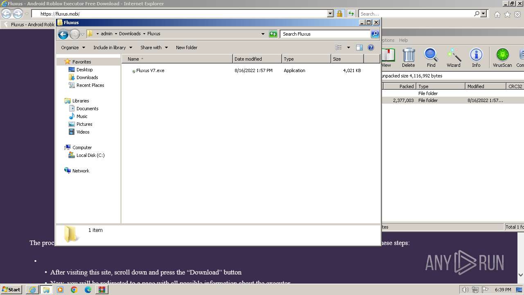
Task: Go back in the Fluxus Explorer window
Action: point(63,34)
